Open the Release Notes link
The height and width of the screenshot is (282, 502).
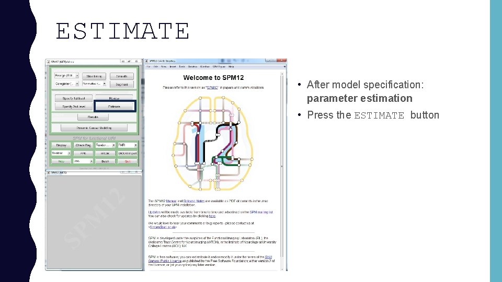(193, 201)
